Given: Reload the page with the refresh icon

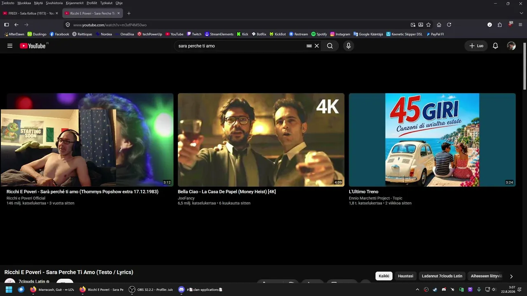Looking at the screenshot, I should click(x=449, y=25).
